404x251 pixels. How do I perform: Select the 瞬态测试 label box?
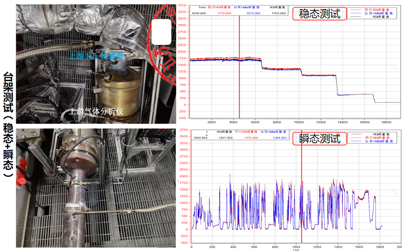[322, 137]
